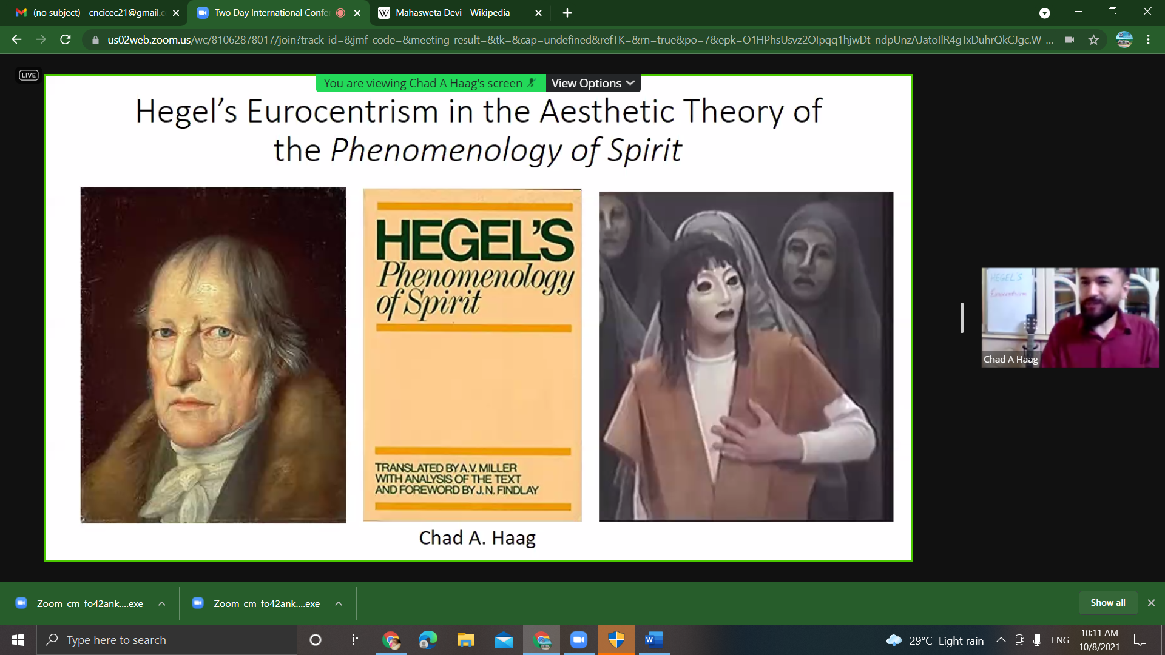Open the Chrome profile avatar
This screenshot has width=1165, height=655.
(1124, 40)
